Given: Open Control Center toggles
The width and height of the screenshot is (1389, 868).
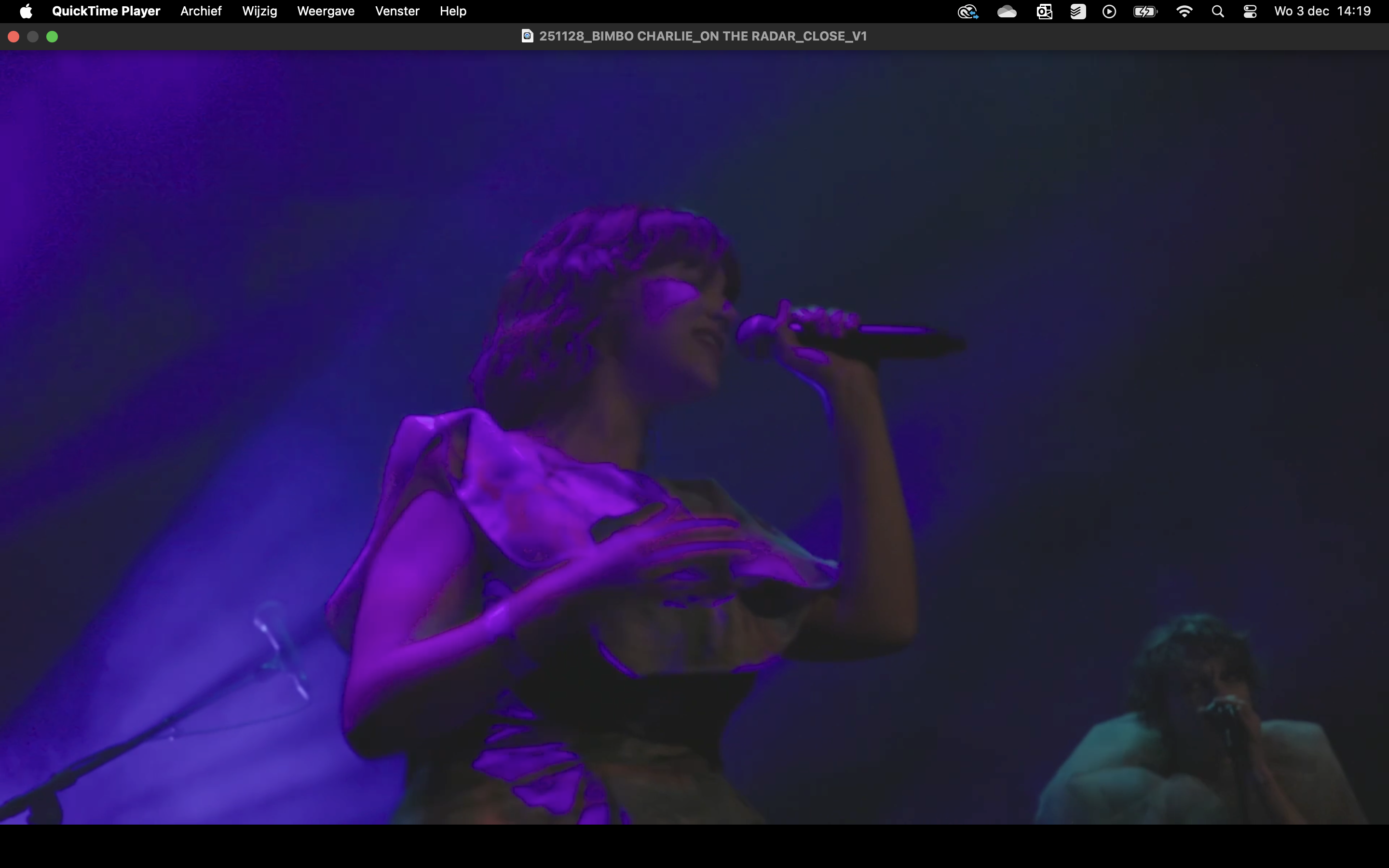Looking at the screenshot, I should coord(1250,12).
